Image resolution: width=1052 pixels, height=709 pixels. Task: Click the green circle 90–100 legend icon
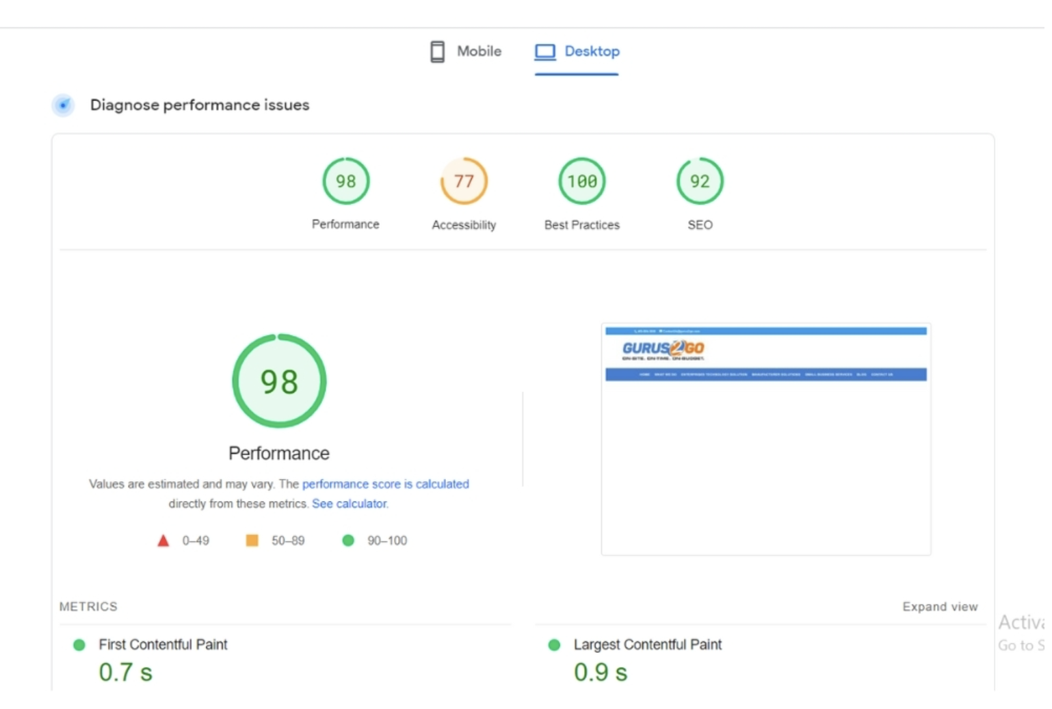pos(348,541)
